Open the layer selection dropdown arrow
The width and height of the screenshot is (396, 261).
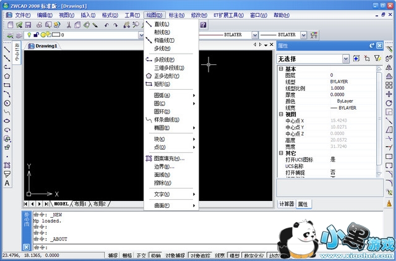click(x=141, y=35)
